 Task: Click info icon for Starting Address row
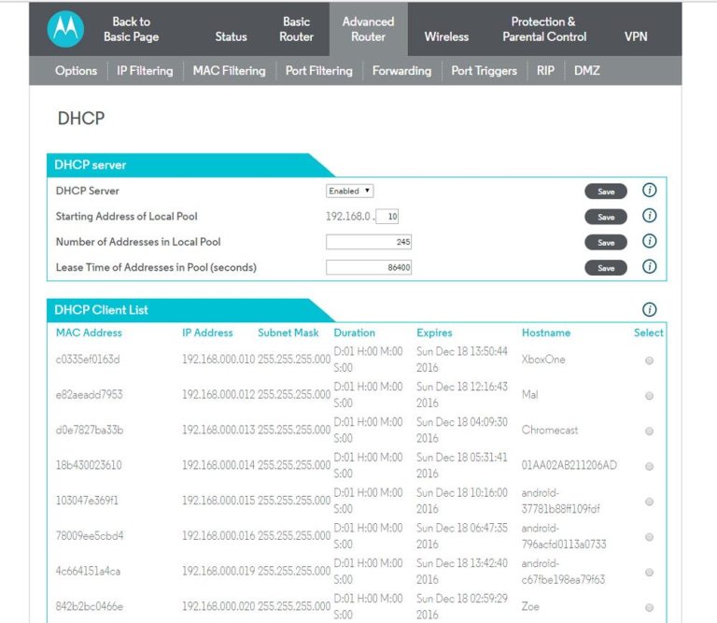point(650,216)
